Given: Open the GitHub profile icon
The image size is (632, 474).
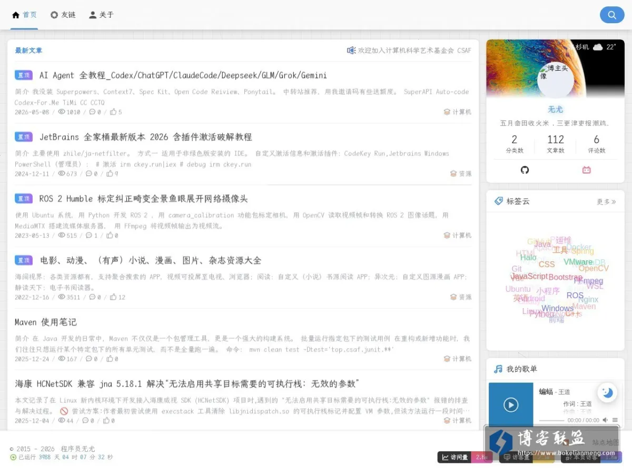Looking at the screenshot, I should tap(525, 170).
